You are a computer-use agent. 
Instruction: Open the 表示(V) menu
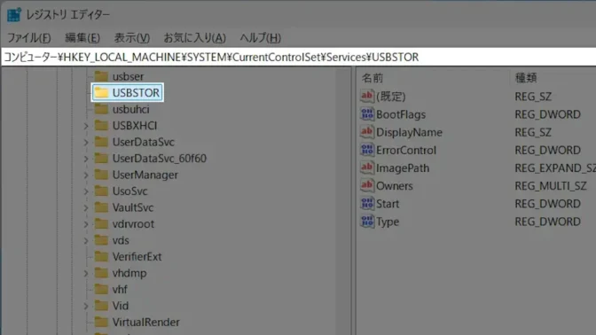point(132,38)
